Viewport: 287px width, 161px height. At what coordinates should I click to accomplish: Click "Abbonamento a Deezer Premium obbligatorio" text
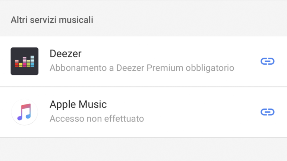(x=142, y=68)
